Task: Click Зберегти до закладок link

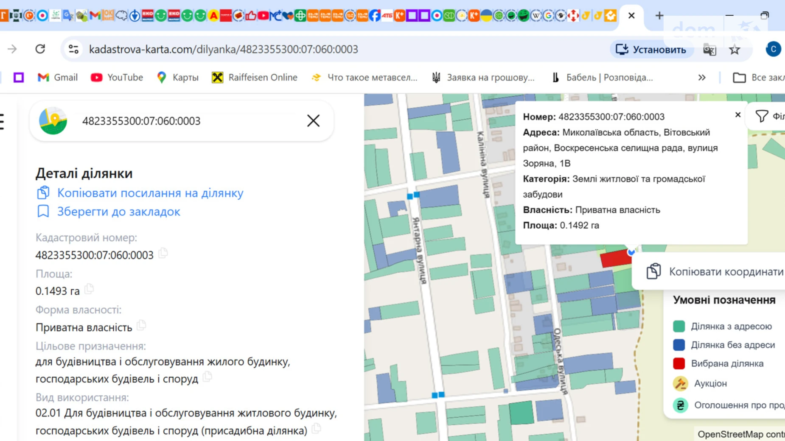Action: (x=118, y=212)
